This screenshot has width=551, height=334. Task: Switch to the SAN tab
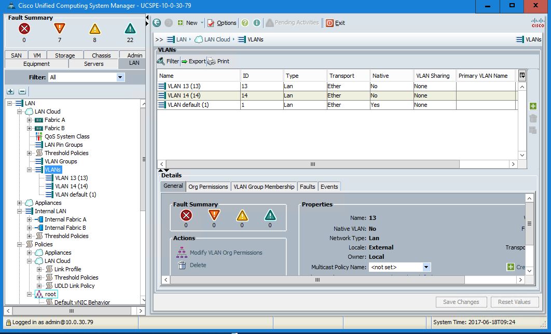tap(16, 55)
